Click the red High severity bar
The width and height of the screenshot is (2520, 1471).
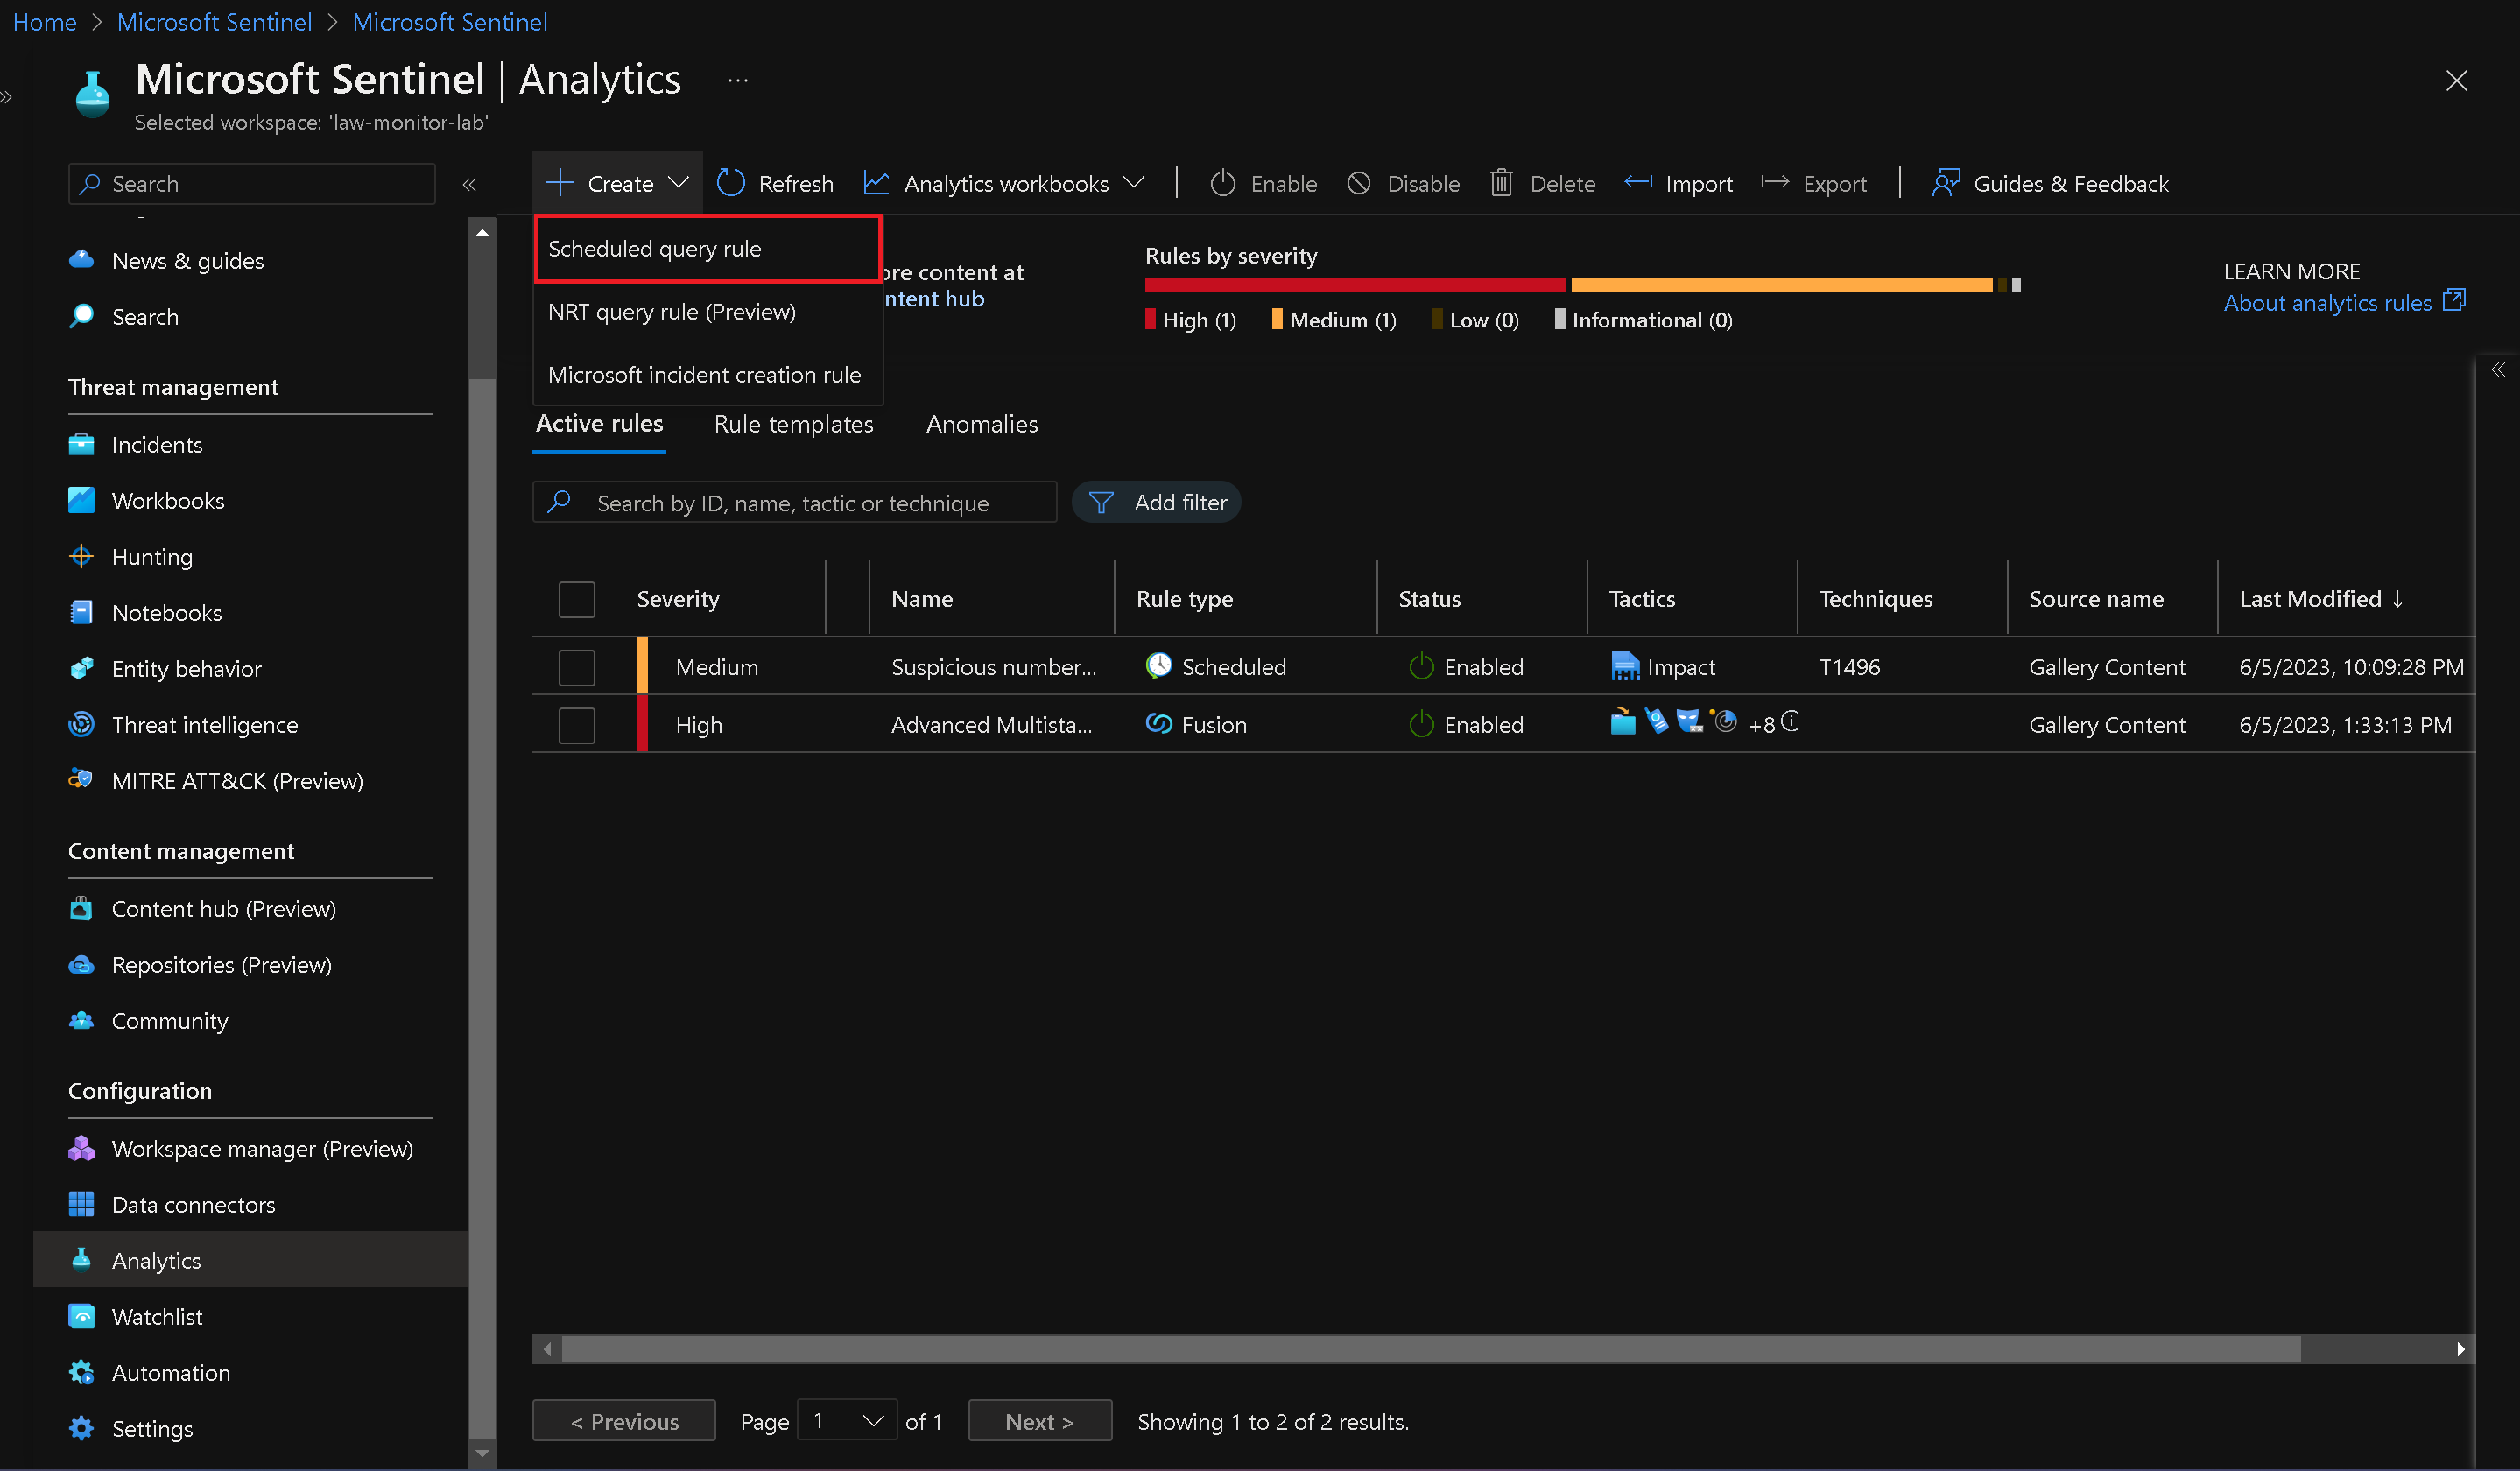point(1355,285)
